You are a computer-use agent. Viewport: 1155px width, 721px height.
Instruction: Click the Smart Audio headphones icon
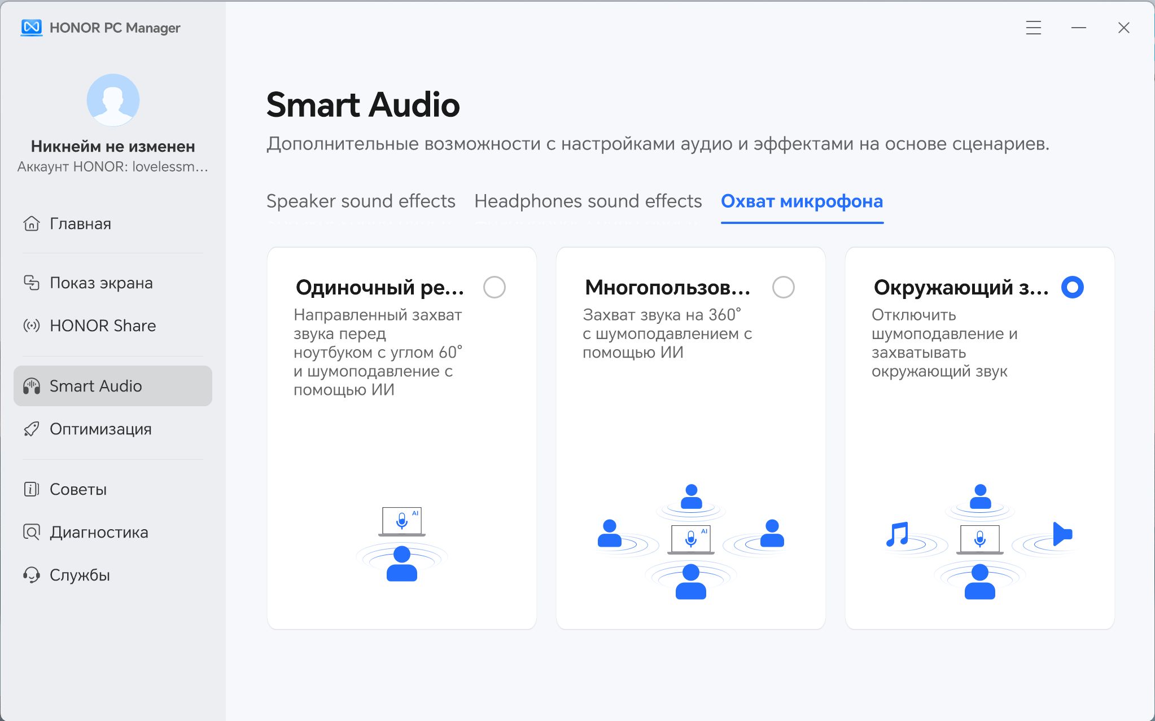click(32, 386)
